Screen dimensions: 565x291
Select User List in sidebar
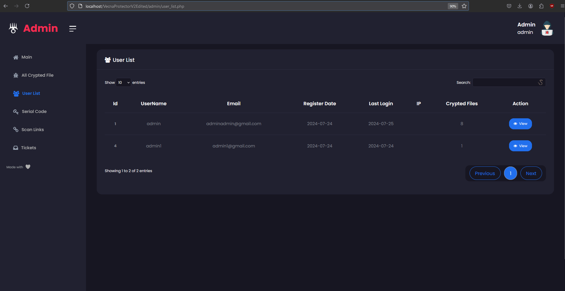point(26,93)
